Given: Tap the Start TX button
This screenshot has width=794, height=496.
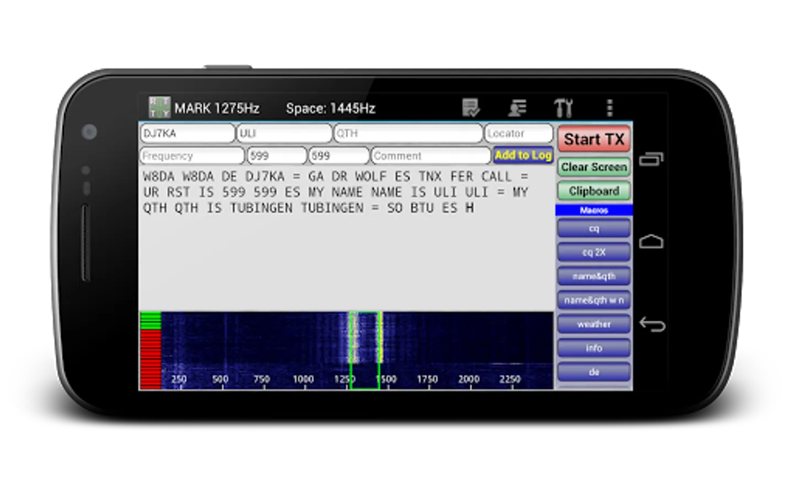Looking at the screenshot, I should pyautogui.click(x=594, y=139).
